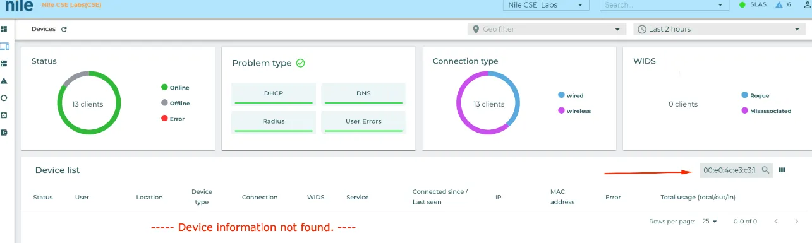Screen dimensions: 812x243
Task: Click the 0 clients WIDS count
Action: [683, 104]
